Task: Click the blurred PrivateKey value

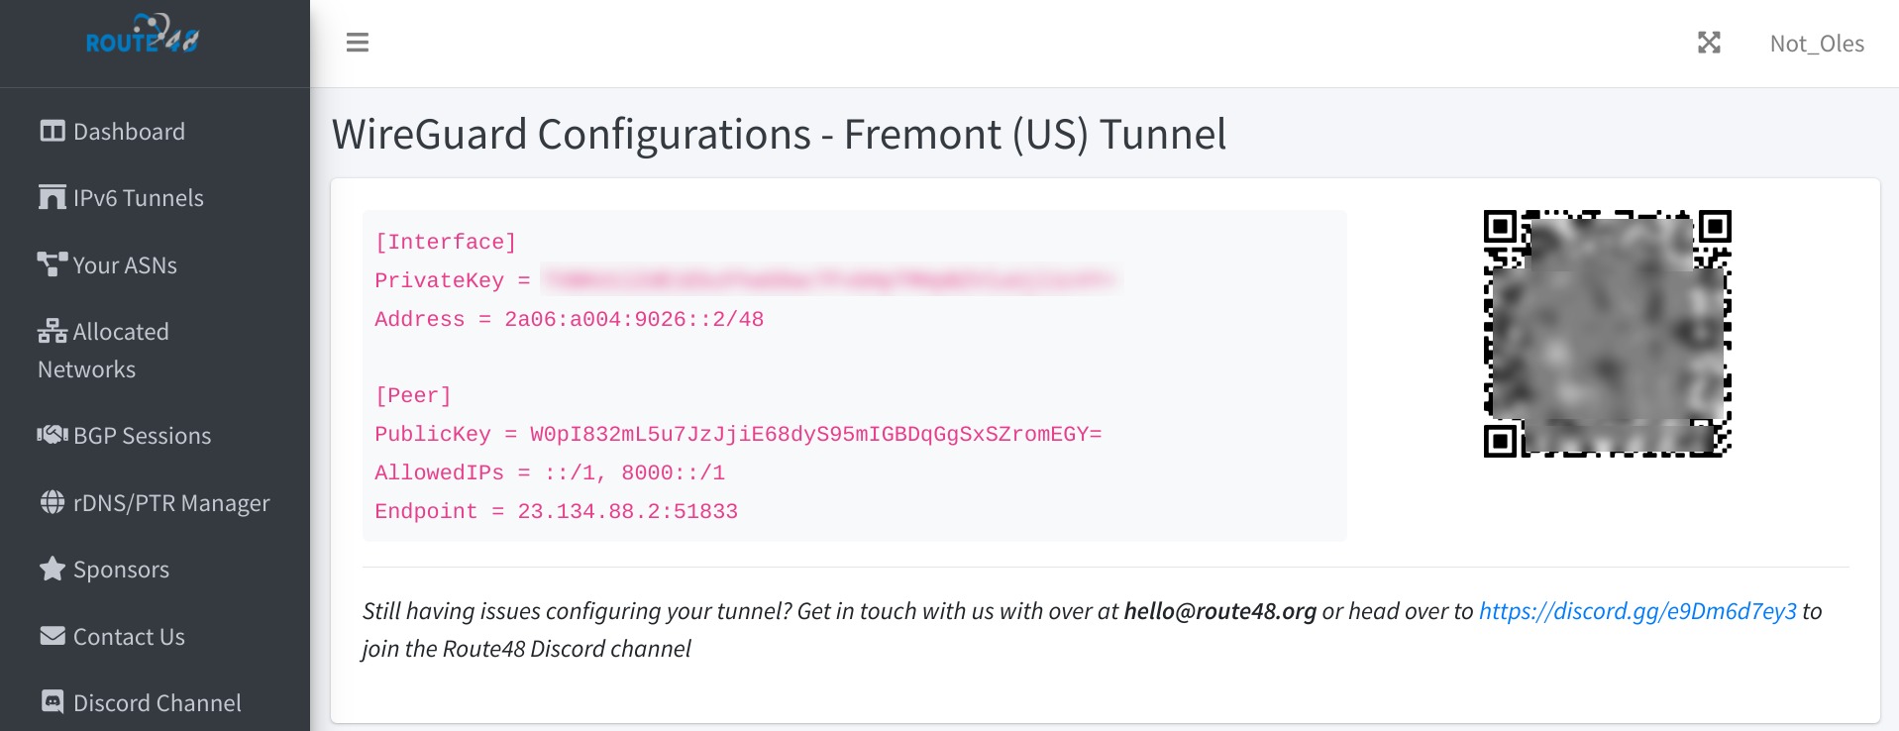Action: 830,280
